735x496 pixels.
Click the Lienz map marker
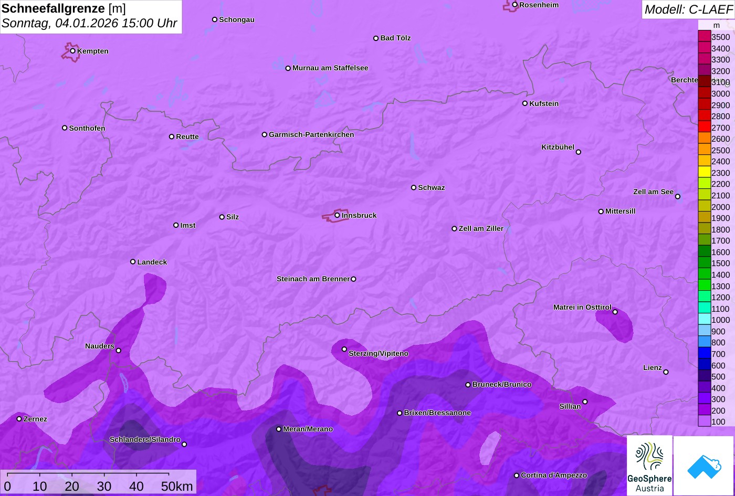tap(666, 372)
